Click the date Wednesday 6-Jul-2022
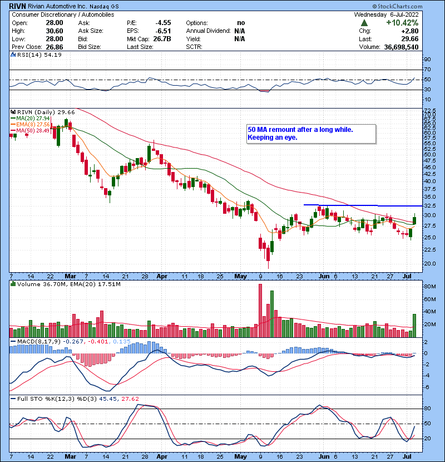 (x=386, y=14)
